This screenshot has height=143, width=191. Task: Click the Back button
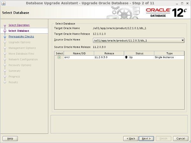(131, 139)
